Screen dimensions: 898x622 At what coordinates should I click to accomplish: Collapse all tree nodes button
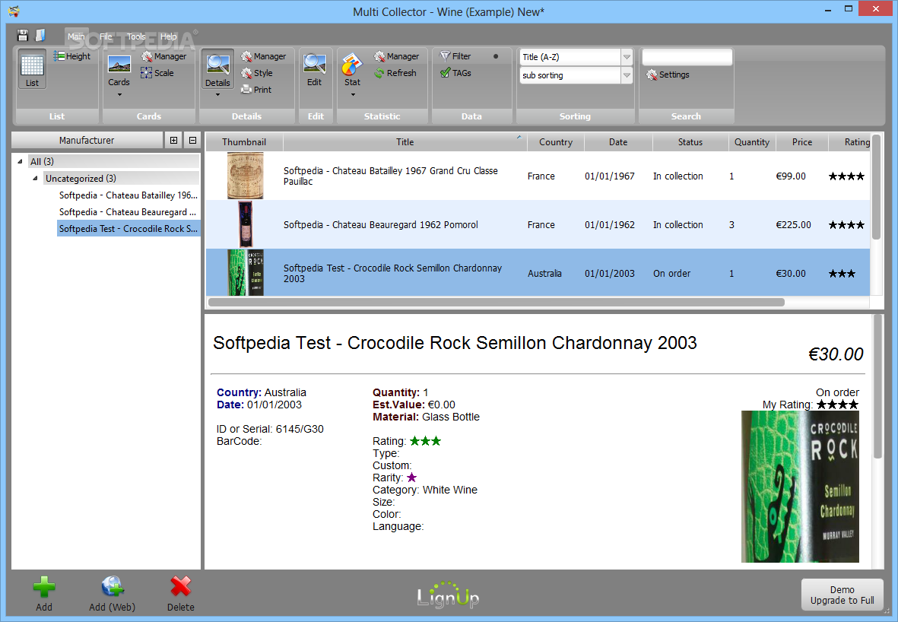192,141
